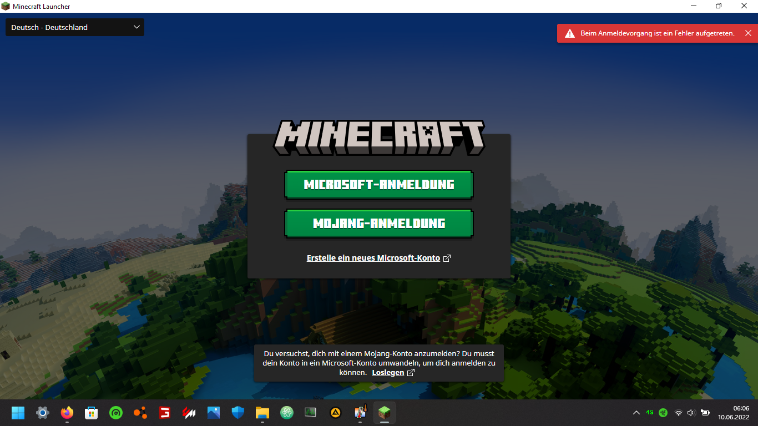The height and width of the screenshot is (426, 758).
Task: Open Settings gear from the taskbar
Action: [x=43, y=413]
